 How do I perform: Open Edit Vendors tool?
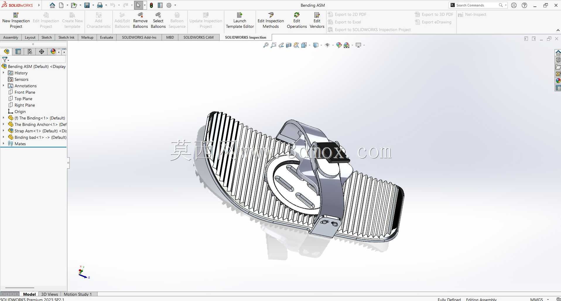point(317,20)
